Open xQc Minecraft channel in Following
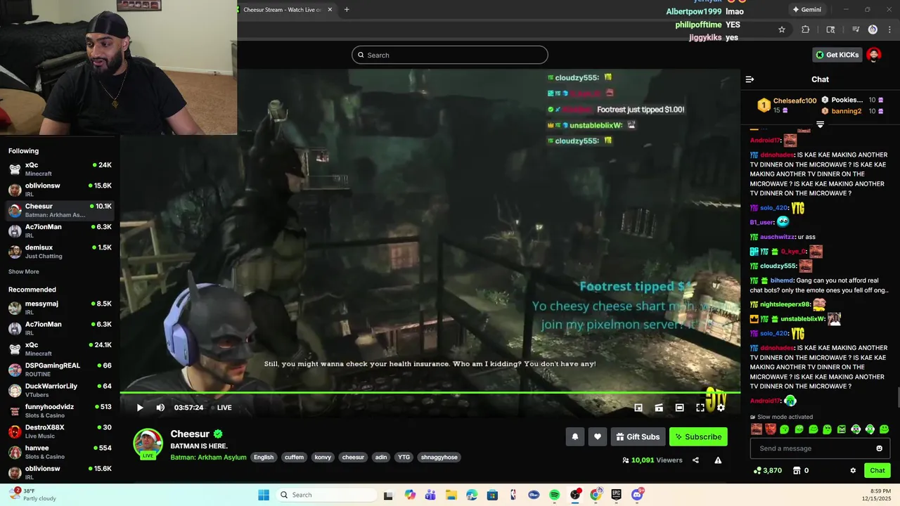Image resolution: width=900 pixels, height=506 pixels. 60,169
